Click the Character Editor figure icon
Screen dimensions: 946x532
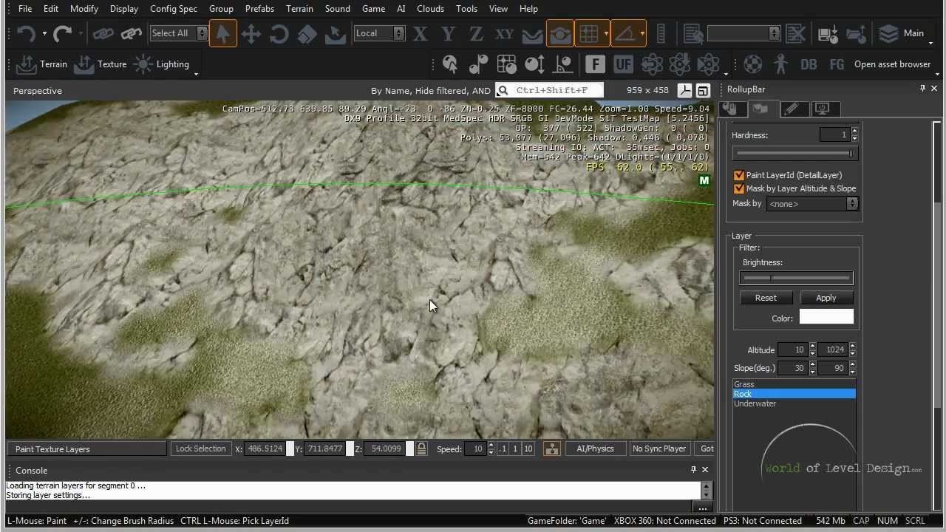780,64
